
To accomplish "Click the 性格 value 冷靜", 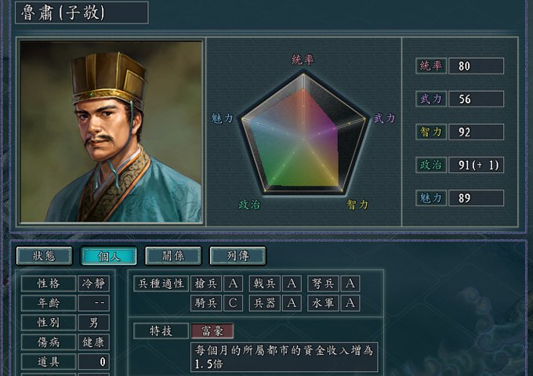I will coord(94,284).
